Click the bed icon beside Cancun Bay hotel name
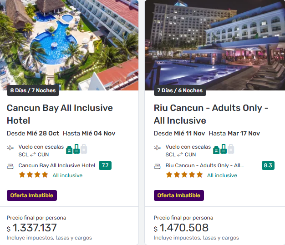This screenshot has width=285, height=245. coord(10,166)
